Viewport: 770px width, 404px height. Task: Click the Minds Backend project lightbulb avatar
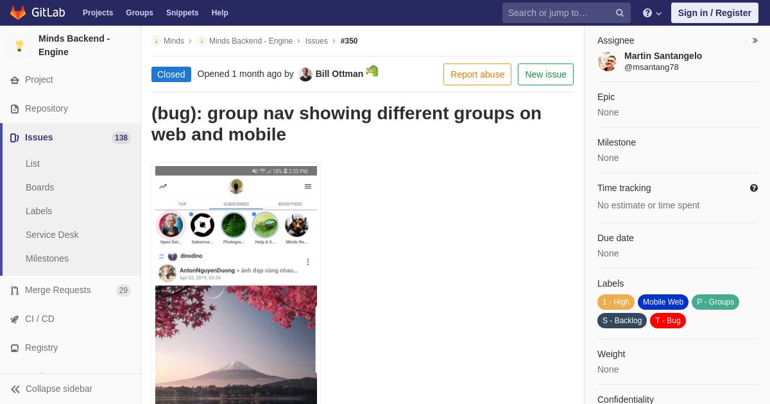pyautogui.click(x=19, y=46)
